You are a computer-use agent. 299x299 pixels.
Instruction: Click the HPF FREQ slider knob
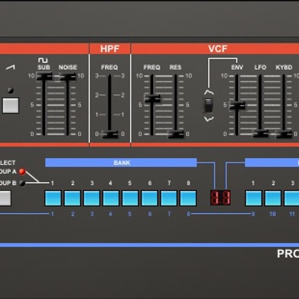tap(110, 134)
